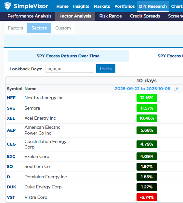Open the DIY Research menu

[153, 6]
